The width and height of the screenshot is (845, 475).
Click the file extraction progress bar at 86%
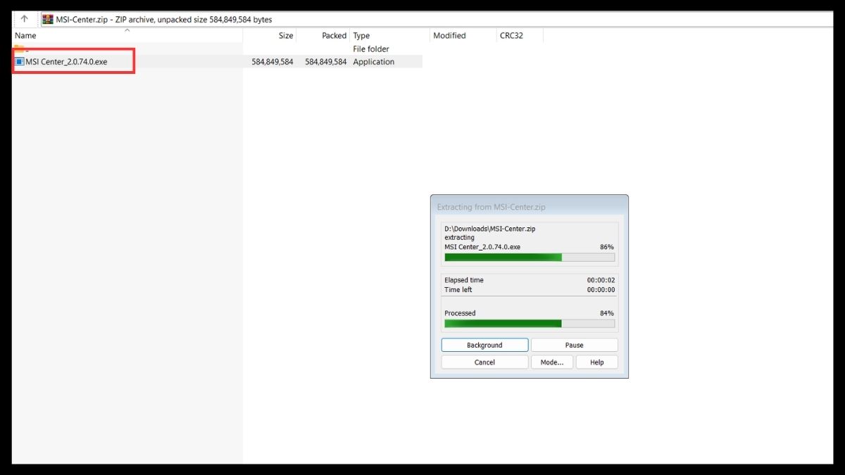(530, 258)
